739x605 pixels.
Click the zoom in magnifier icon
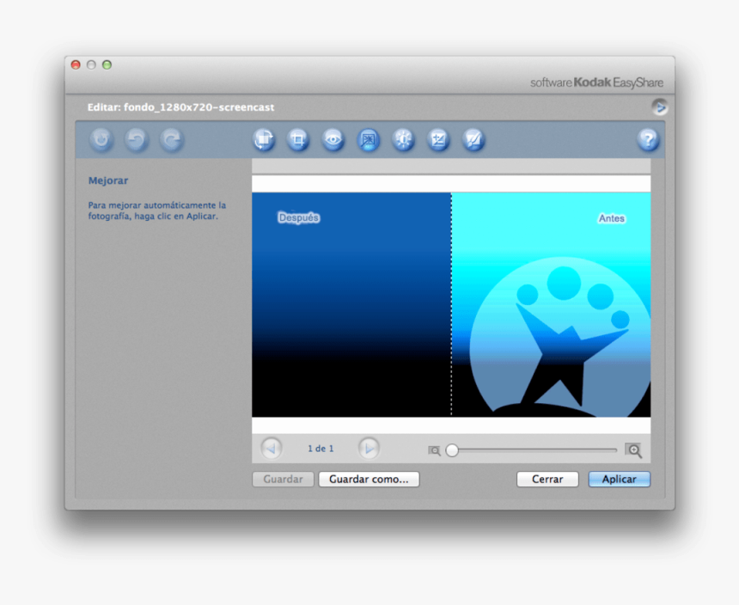pos(633,450)
